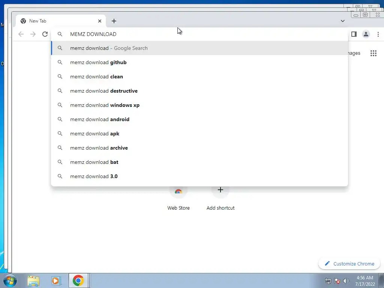Open the Web Store shortcut
The height and width of the screenshot is (288, 384).
click(x=178, y=198)
